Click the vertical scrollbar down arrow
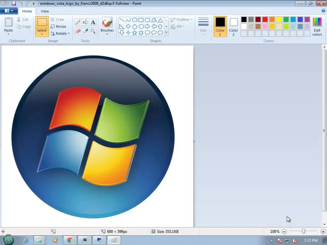The width and height of the screenshot is (327, 245). point(324,225)
